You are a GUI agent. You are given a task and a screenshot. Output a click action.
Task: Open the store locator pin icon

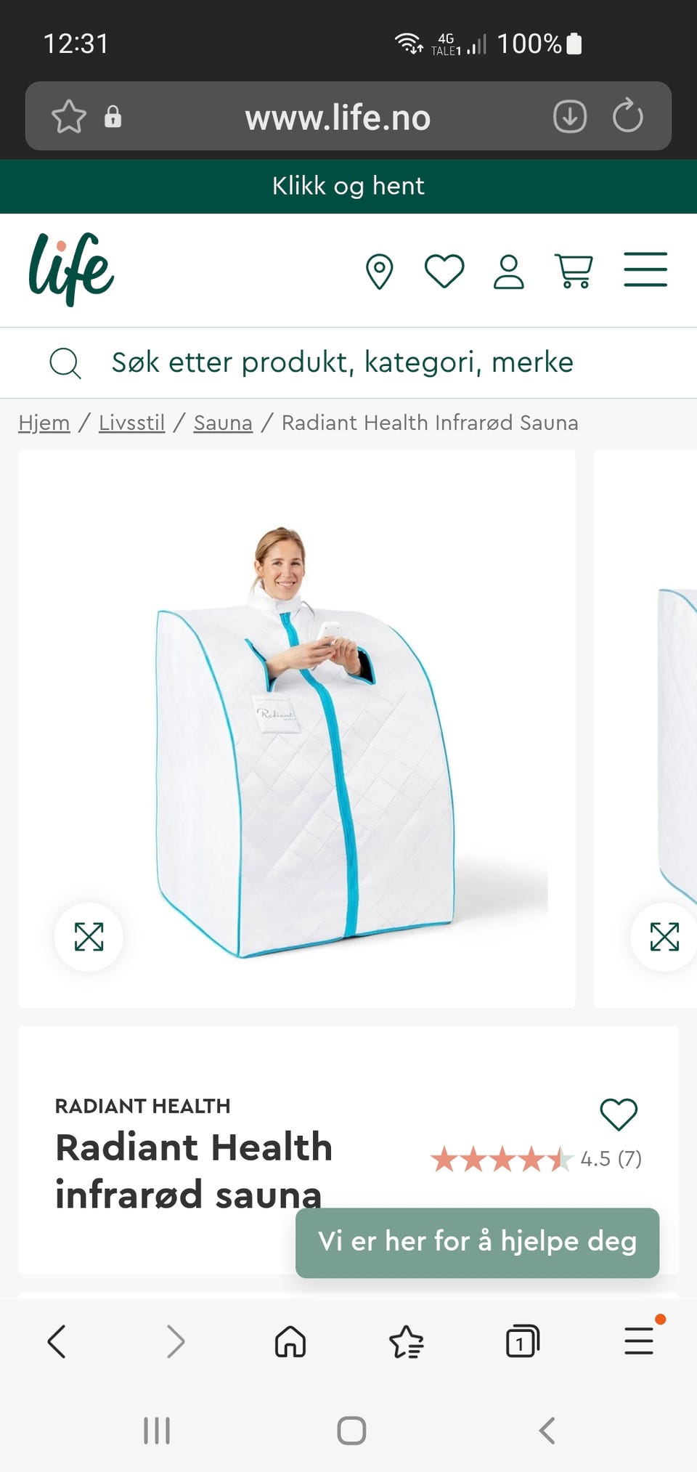coord(379,272)
